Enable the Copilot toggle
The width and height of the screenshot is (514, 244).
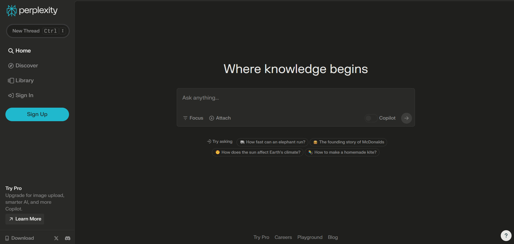coord(371,118)
